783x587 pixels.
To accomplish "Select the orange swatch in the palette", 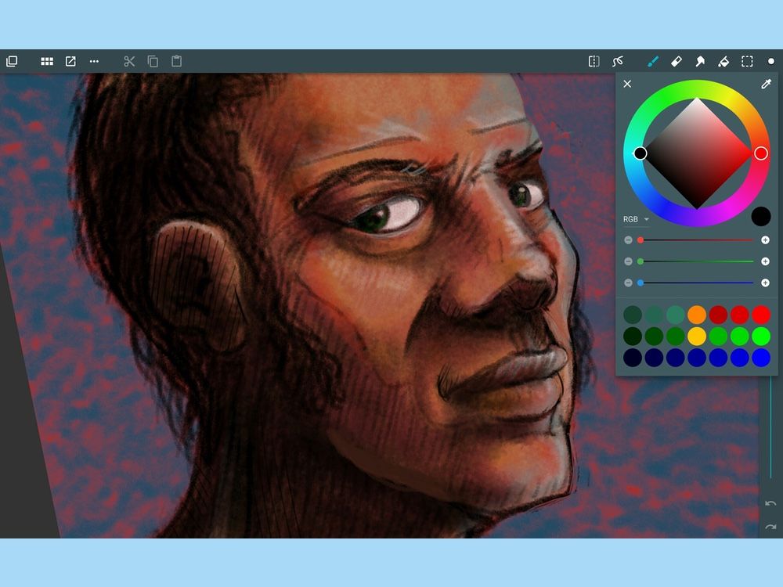I will click(695, 313).
